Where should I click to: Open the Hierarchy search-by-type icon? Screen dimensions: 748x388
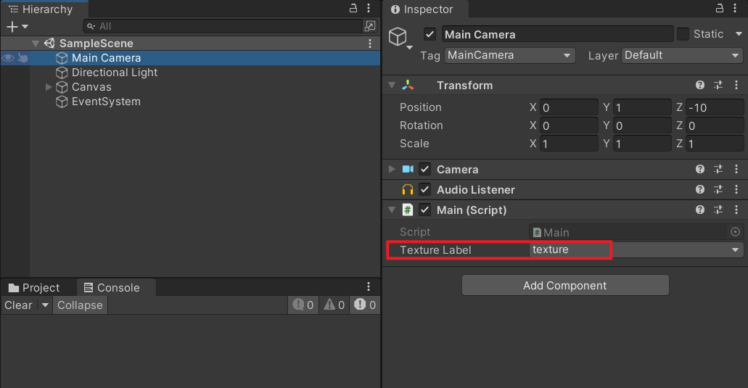click(x=370, y=26)
